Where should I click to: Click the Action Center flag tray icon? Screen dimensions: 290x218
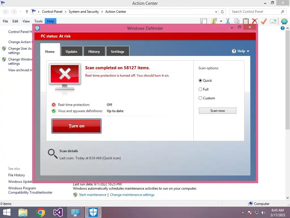point(250,213)
